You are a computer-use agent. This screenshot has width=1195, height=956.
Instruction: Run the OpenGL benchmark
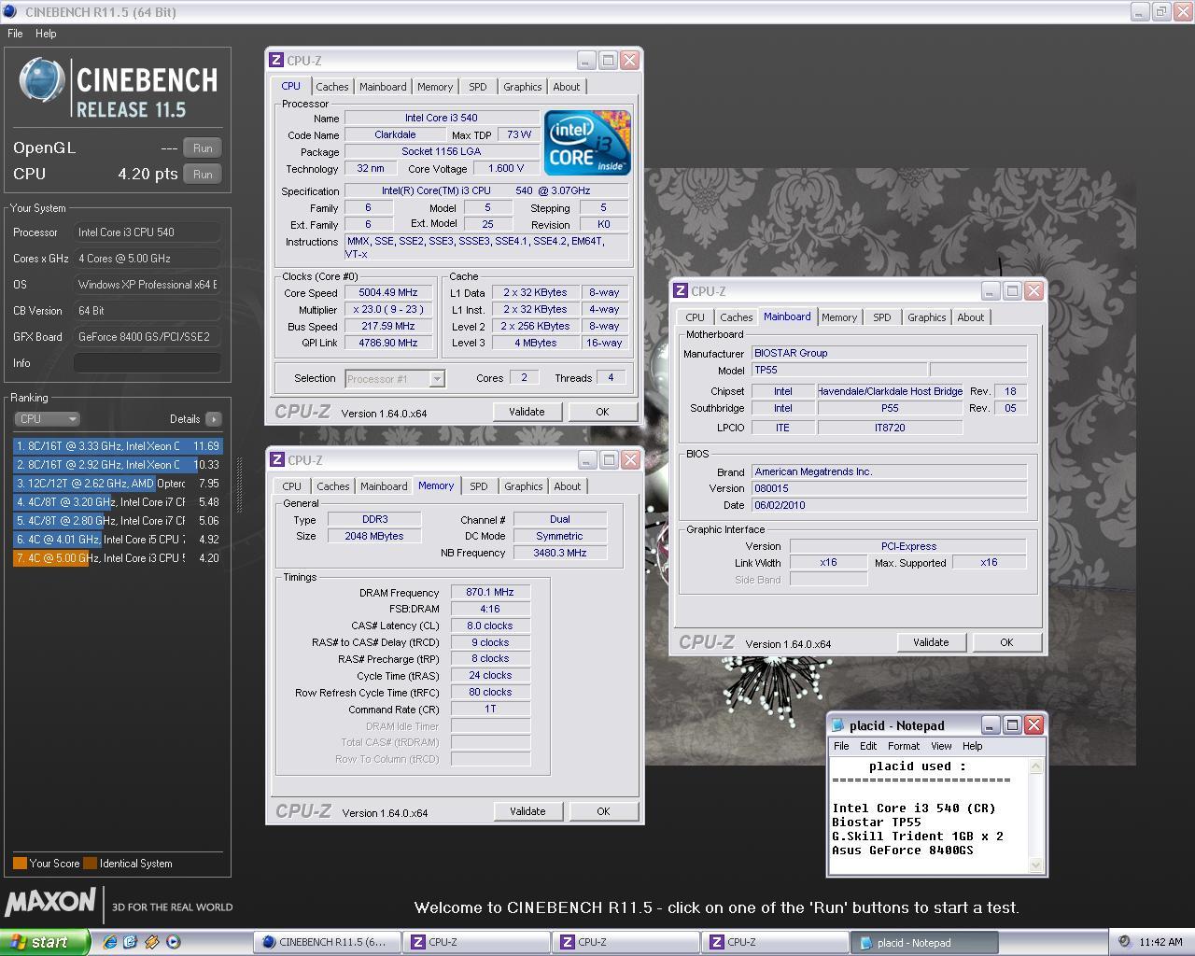tap(203, 148)
